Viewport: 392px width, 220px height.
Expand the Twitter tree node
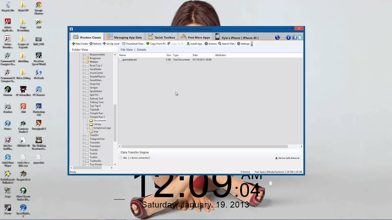click(x=83, y=157)
